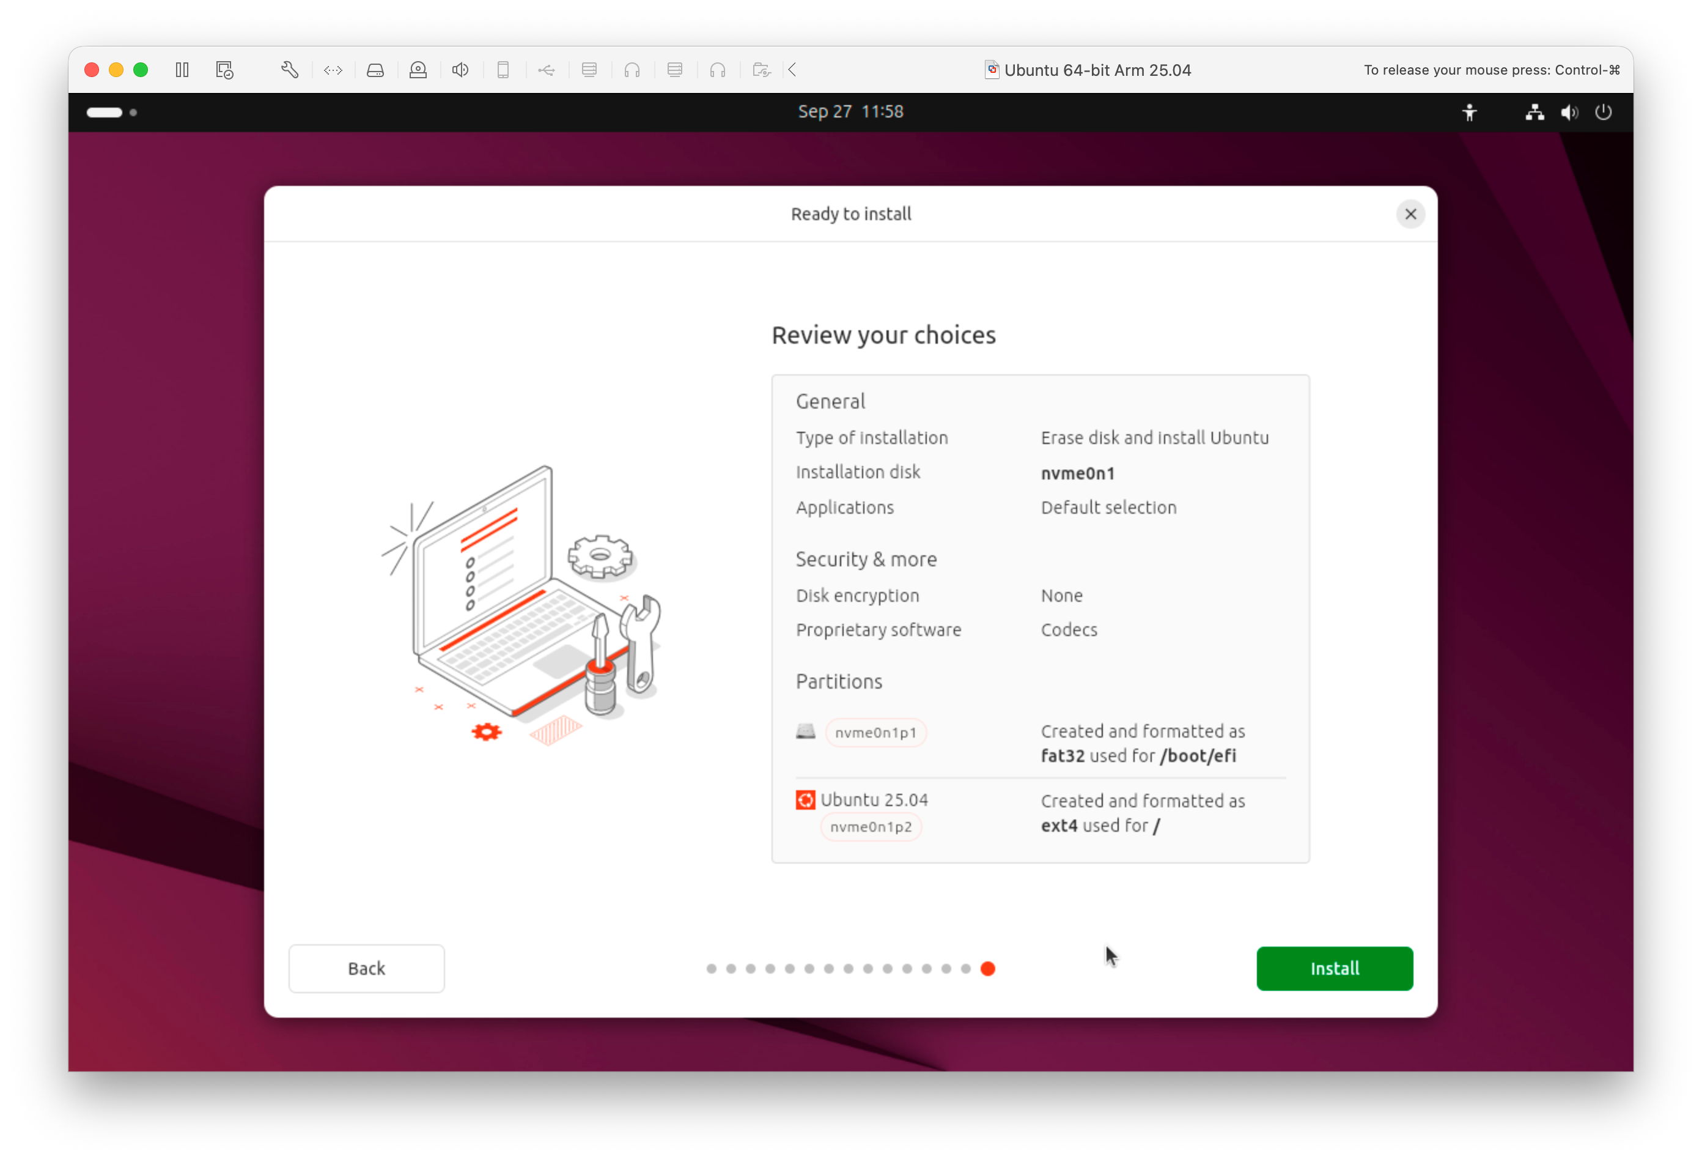Open the Ubuntu accessibility menu
Viewport: 1702px width, 1162px height.
click(1469, 112)
